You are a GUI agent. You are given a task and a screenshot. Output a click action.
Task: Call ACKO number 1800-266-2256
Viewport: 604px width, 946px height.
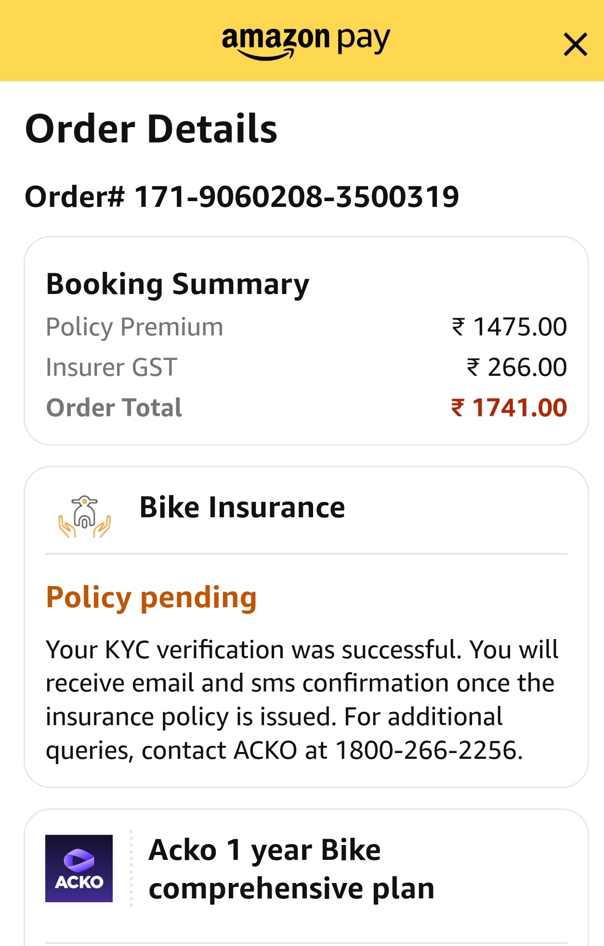pyautogui.click(x=428, y=750)
